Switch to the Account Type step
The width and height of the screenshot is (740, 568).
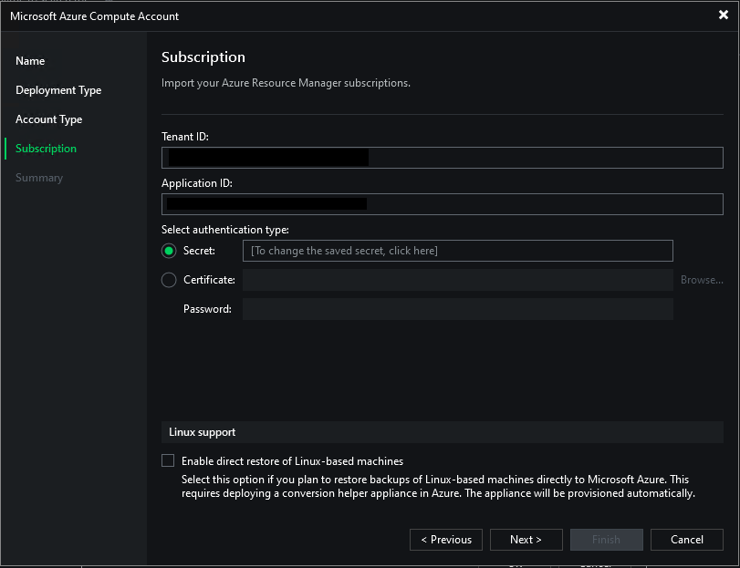point(48,119)
